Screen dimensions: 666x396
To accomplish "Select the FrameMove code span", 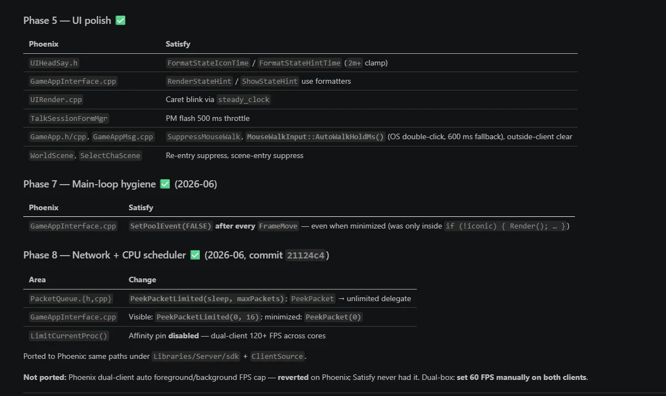I will pos(279,226).
